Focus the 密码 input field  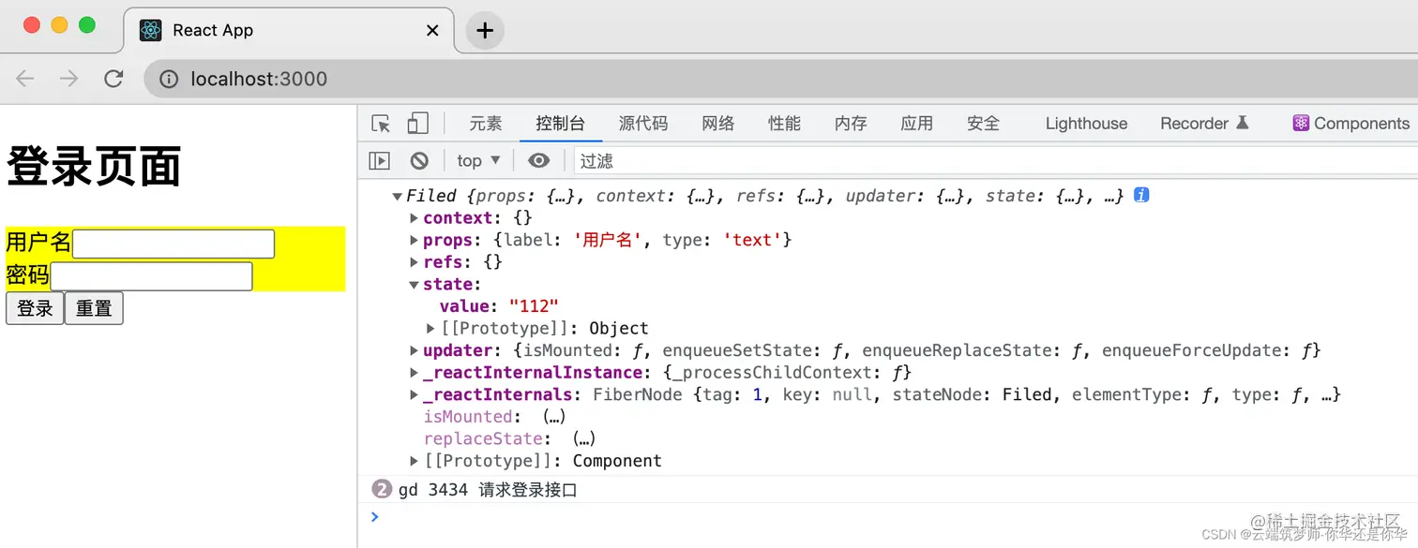151,276
